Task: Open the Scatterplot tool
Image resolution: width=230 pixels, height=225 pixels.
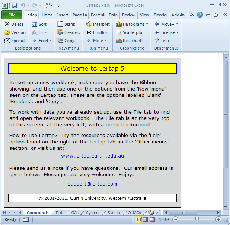Action: pyautogui.click(x=130, y=32)
